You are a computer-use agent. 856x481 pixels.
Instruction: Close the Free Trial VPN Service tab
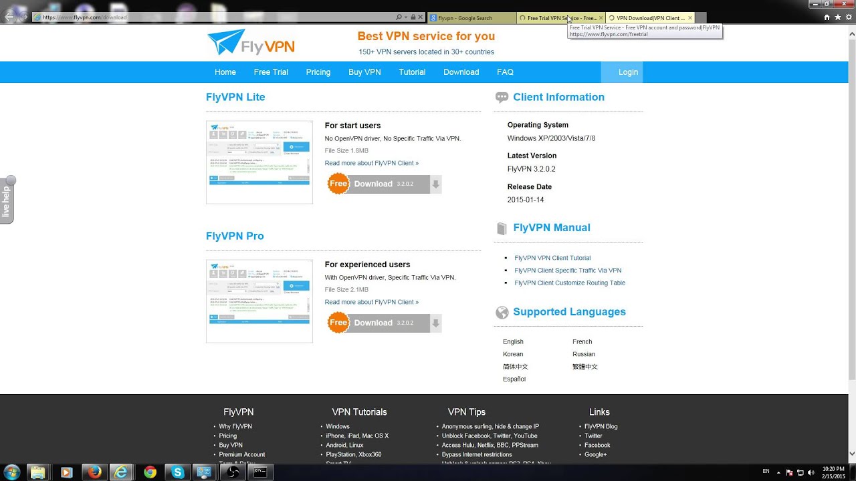(x=601, y=18)
